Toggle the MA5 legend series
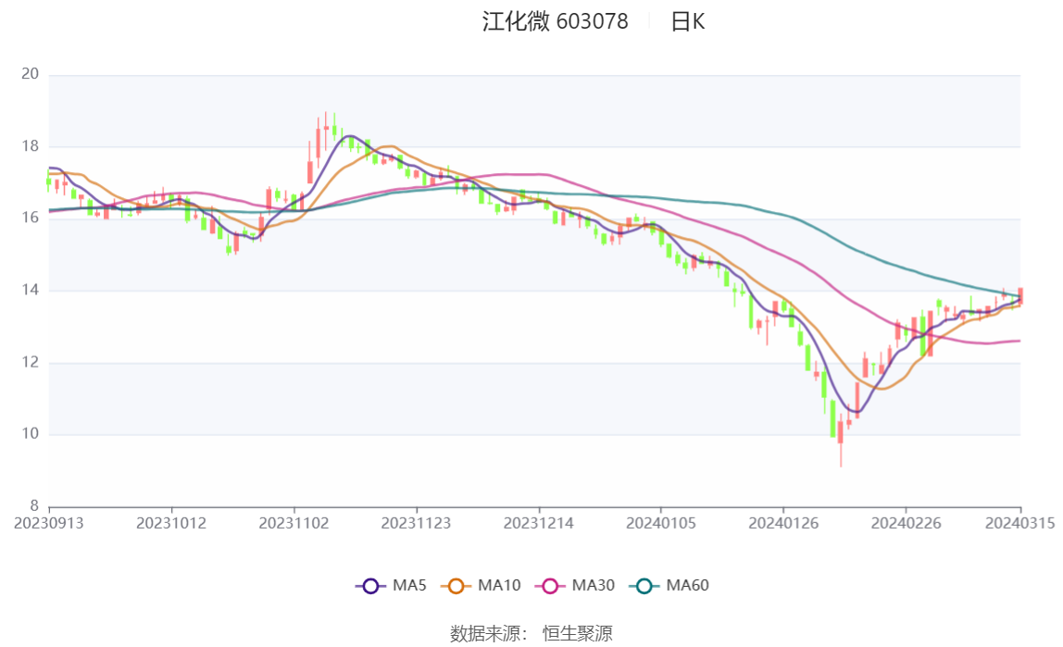The width and height of the screenshot is (1063, 647). 391,585
